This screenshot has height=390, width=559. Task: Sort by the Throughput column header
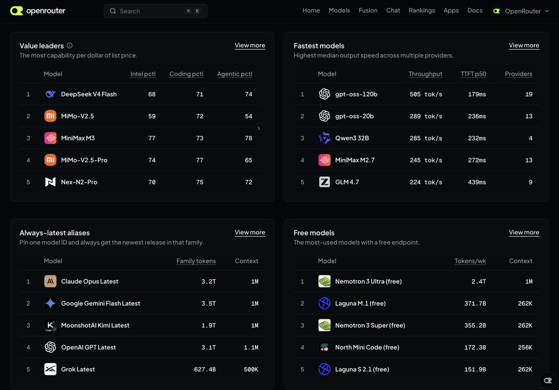(425, 74)
